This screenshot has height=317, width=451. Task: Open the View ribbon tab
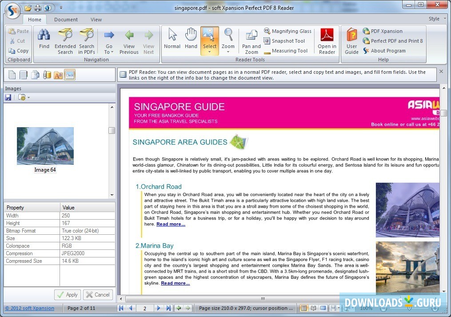tap(96, 20)
